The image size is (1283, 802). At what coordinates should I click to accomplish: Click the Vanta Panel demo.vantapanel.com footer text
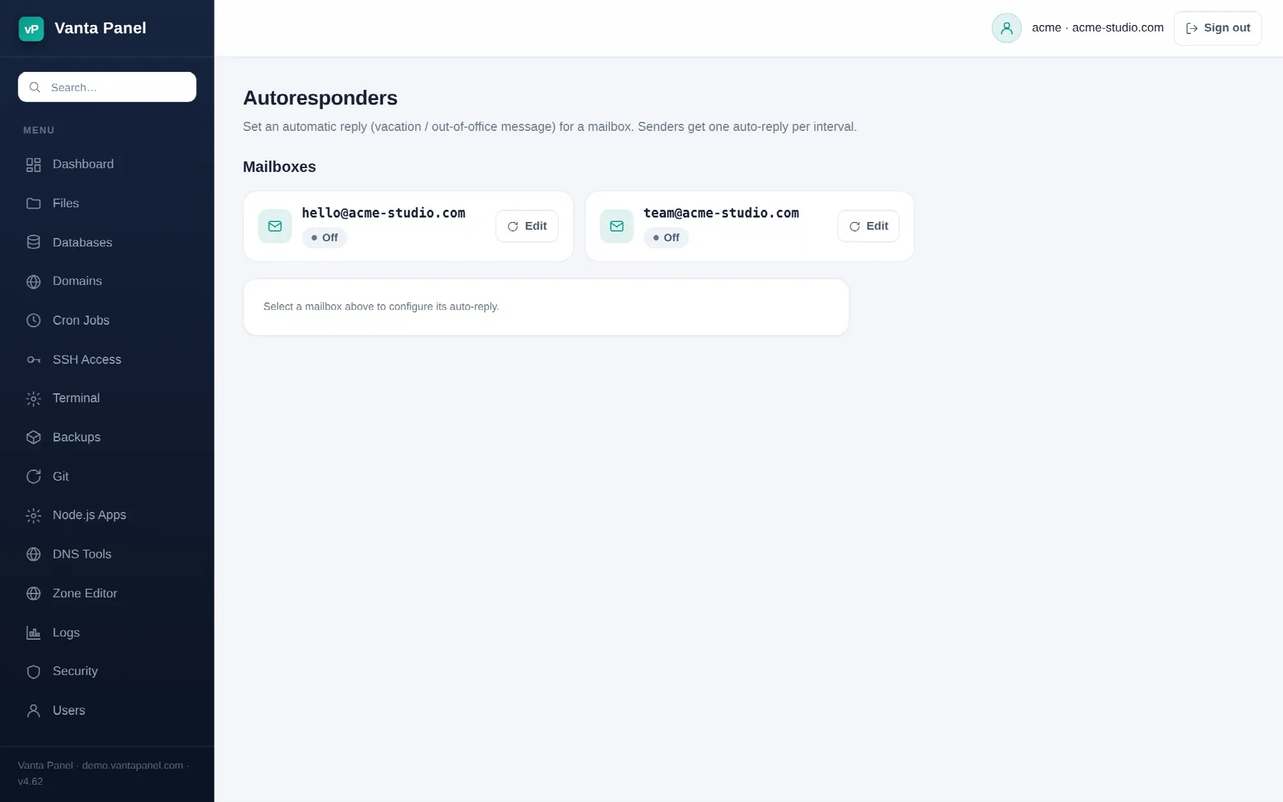(x=103, y=773)
